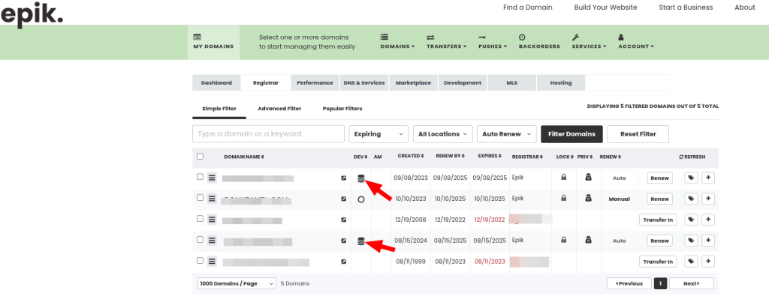Open external link icon for 09/08/2023 domain

point(344,178)
